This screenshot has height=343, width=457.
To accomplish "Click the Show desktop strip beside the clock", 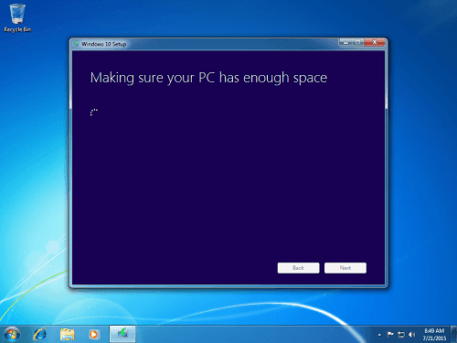I will (x=454, y=335).
